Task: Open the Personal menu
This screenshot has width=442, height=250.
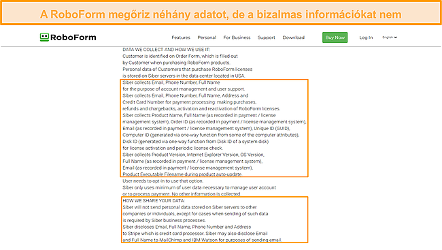Action: click(x=207, y=37)
